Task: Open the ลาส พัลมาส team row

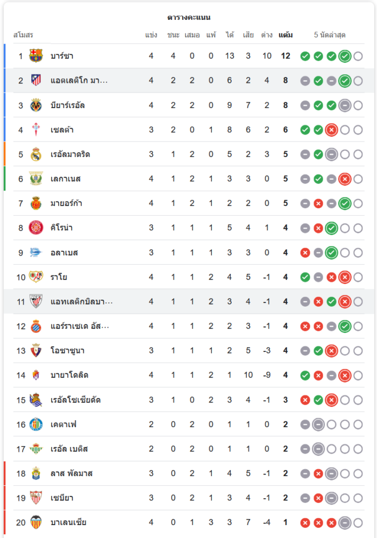Action: point(72,473)
